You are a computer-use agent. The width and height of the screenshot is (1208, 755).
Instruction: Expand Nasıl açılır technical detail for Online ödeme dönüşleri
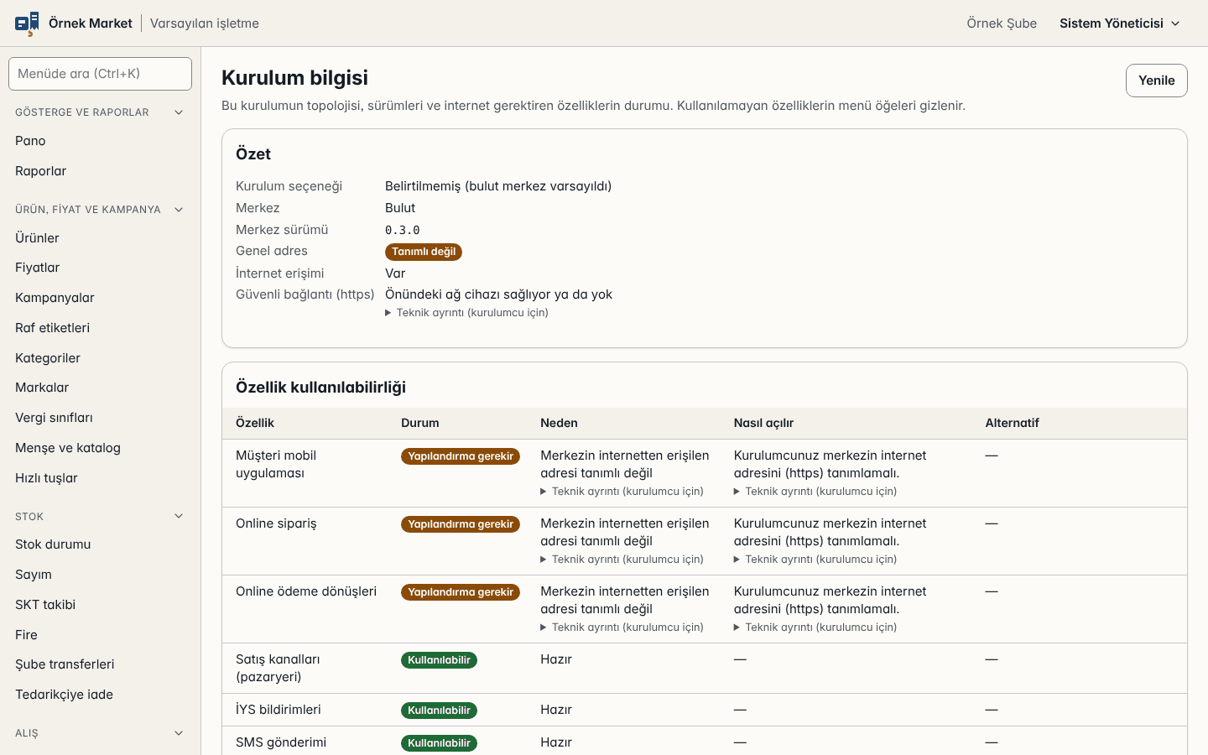(815, 627)
